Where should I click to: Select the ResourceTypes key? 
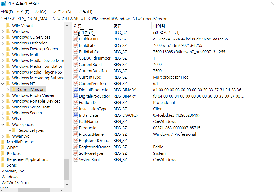click(31, 130)
